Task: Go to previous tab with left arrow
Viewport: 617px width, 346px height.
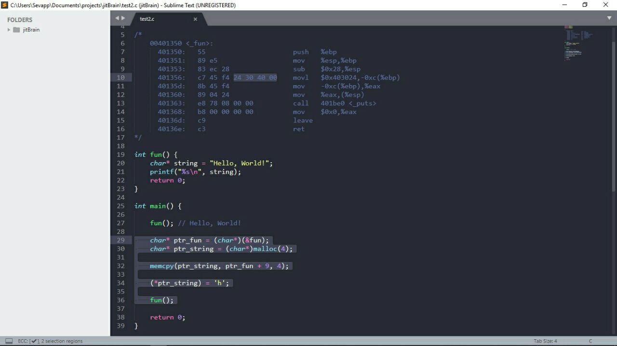Action: 117,18
